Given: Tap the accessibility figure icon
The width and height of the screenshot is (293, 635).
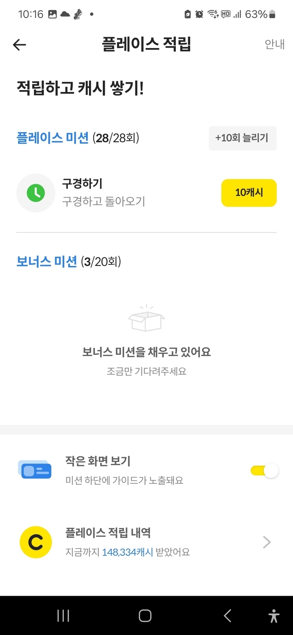Looking at the screenshot, I should 274,616.
